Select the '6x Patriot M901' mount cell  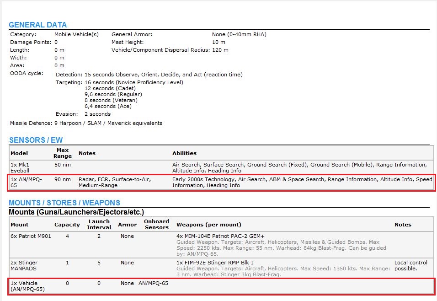click(31, 236)
